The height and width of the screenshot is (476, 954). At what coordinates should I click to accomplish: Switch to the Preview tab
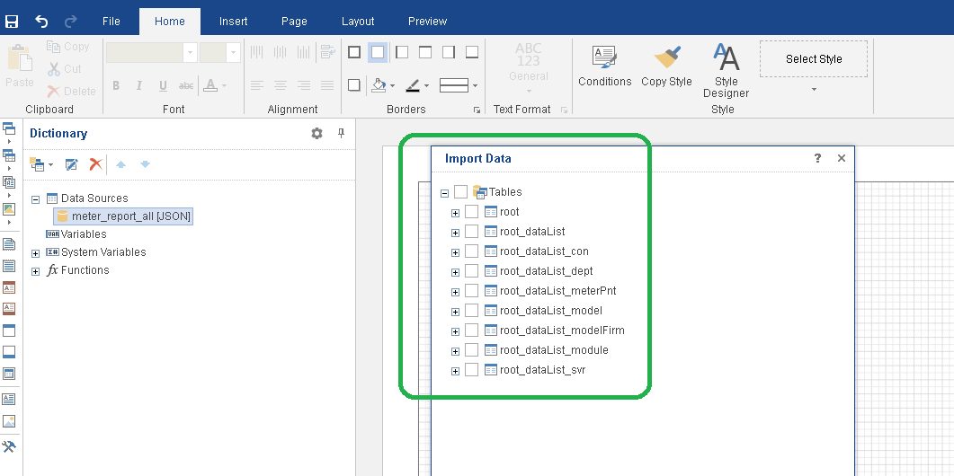[428, 22]
